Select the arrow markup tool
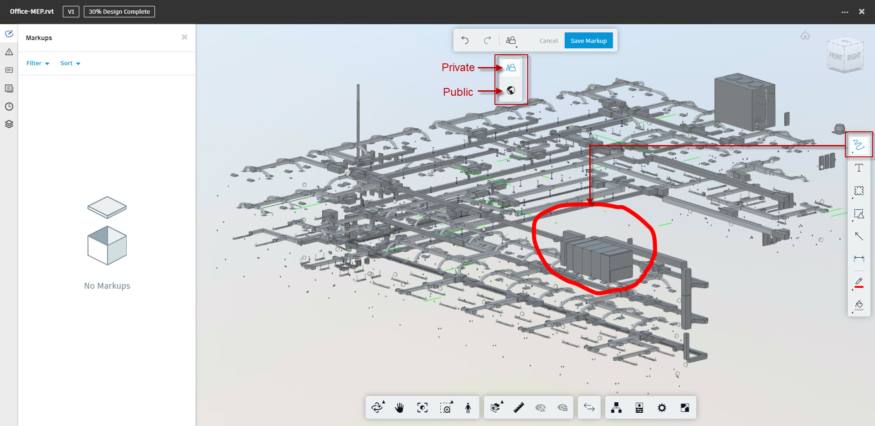The width and height of the screenshot is (875, 426). tap(859, 237)
